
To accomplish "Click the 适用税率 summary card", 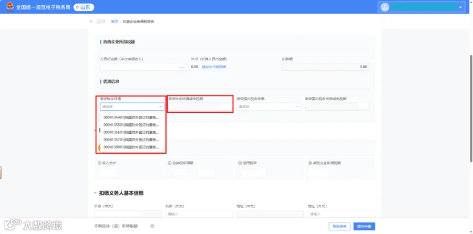I will (270, 168).
